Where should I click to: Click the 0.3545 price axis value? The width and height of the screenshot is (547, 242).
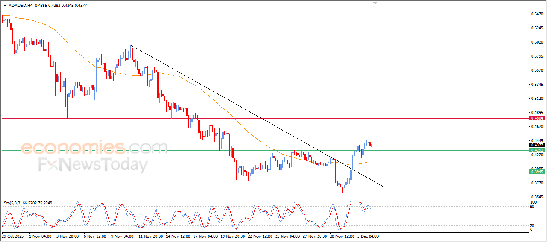click(x=537, y=197)
